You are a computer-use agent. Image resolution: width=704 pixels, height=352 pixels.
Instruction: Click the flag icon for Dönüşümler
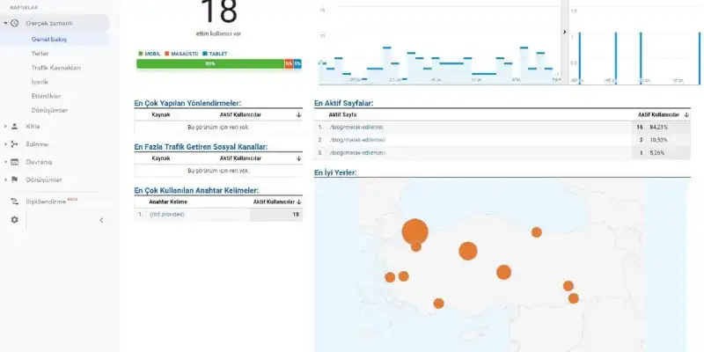15,180
